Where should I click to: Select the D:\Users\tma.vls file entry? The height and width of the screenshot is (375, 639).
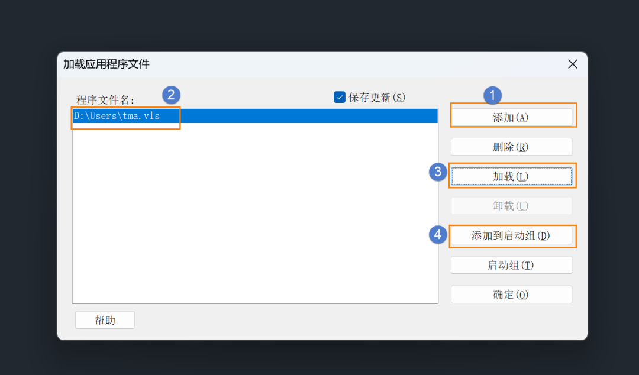click(255, 116)
